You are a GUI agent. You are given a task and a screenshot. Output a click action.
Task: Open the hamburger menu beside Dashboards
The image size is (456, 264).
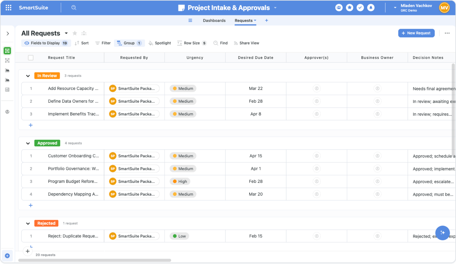tap(190, 21)
